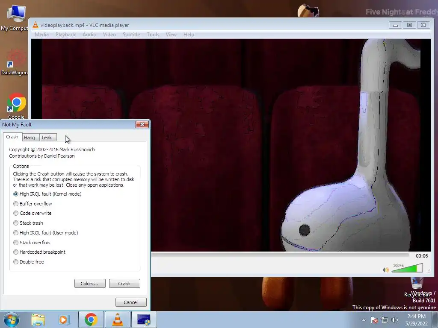Open Windows Explorer from taskbar
This screenshot has width=438, height=328.
pyautogui.click(x=38, y=320)
